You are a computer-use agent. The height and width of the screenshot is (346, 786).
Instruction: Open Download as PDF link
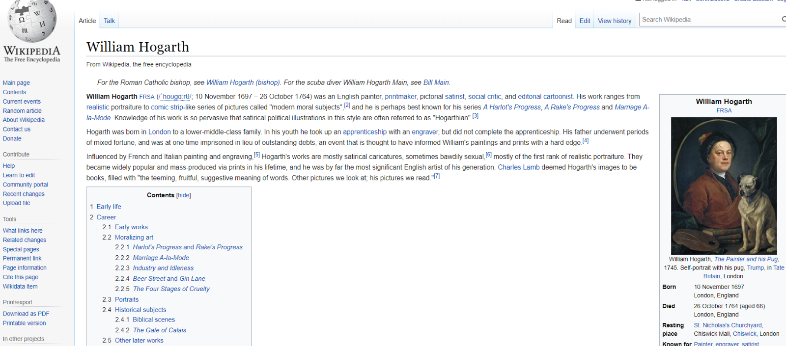pyautogui.click(x=26, y=314)
